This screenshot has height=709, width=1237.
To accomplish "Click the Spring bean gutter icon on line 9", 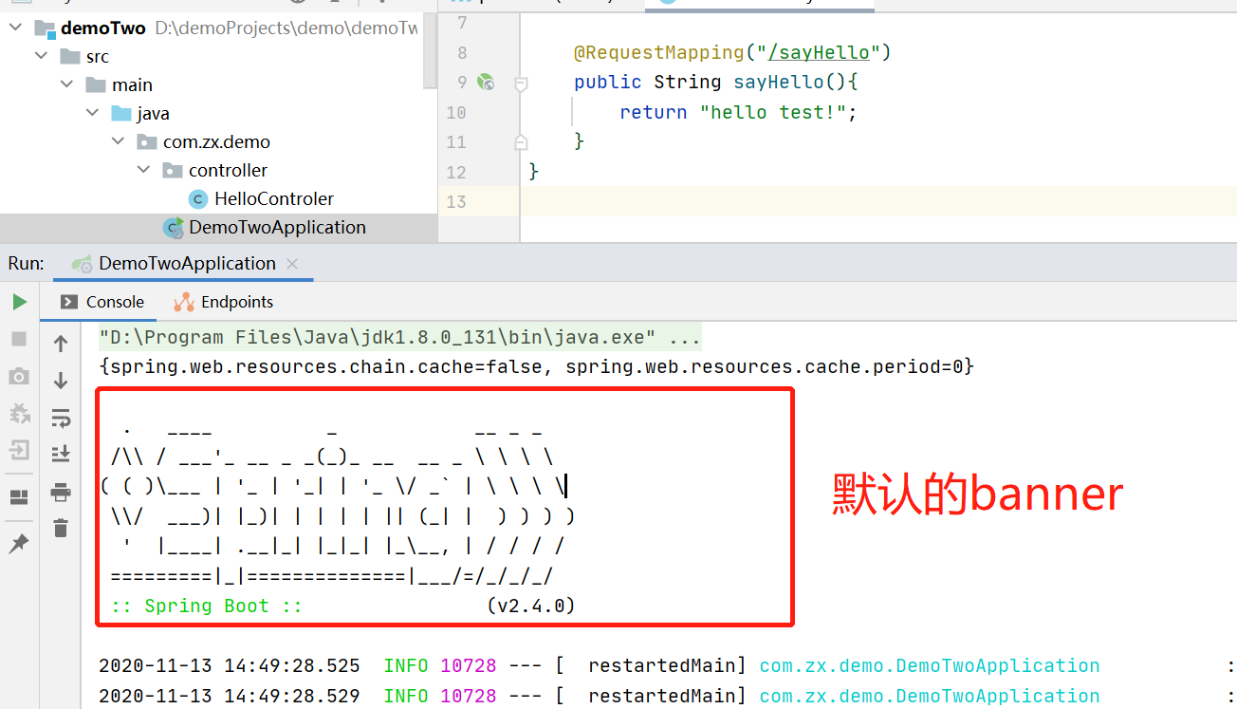I will click(x=486, y=83).
